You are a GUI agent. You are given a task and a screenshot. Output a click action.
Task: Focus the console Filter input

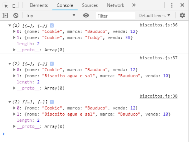[115, 16]
